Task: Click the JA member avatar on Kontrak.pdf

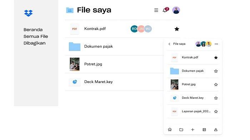Action: [141, 29]
